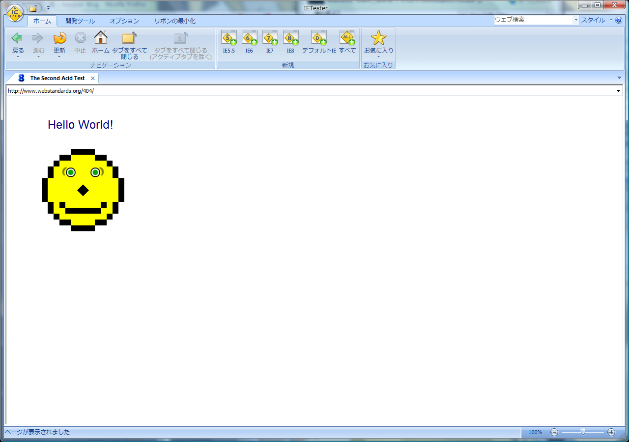Open the web search (ウェブ検索) dropdown arrow
The width and height of the screenshot is (629, 442).
pos(576,20)
